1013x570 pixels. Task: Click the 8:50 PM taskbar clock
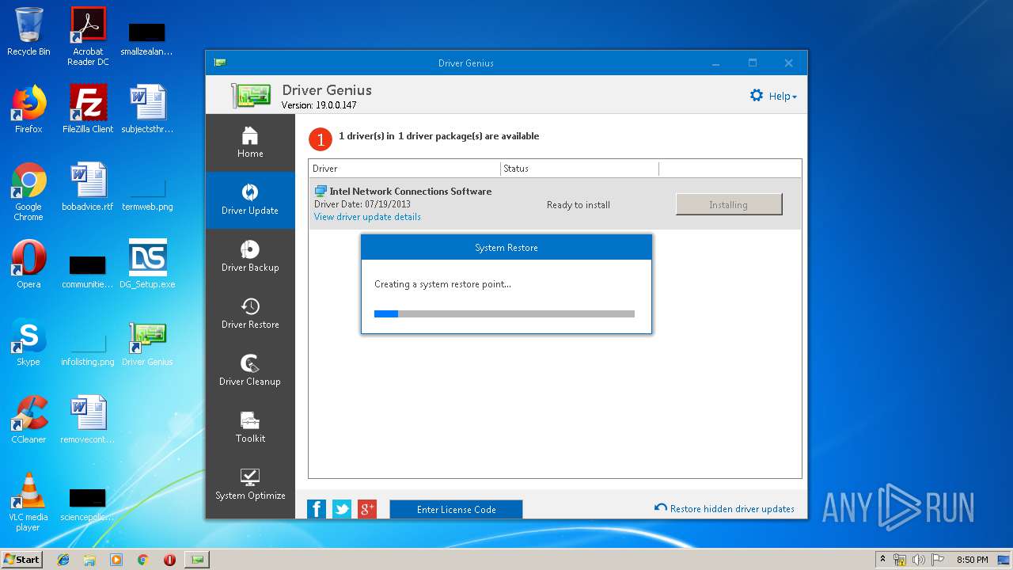click(972, 560)
